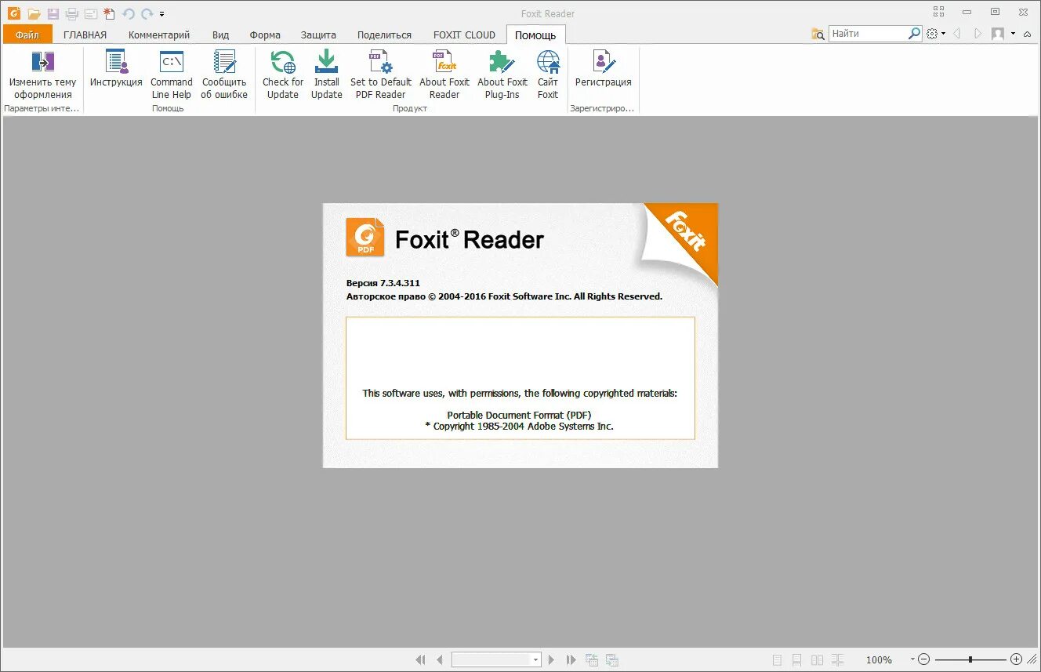Viewport: 1041px width, 672px height.
Task: Switch to the ГЛАВНАЯ ribbon tab
Action: 85,35
